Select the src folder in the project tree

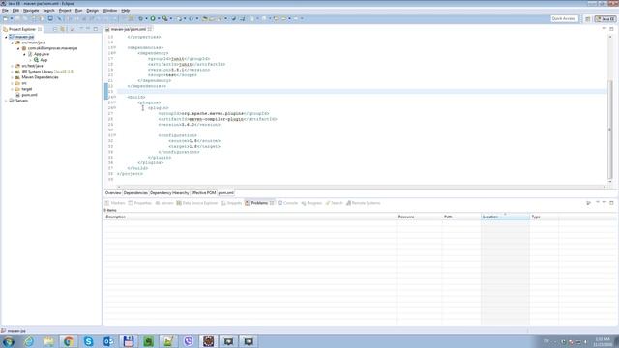(x=24, y=83)
